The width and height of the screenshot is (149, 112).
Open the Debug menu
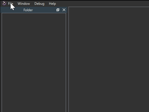[39, 4]
